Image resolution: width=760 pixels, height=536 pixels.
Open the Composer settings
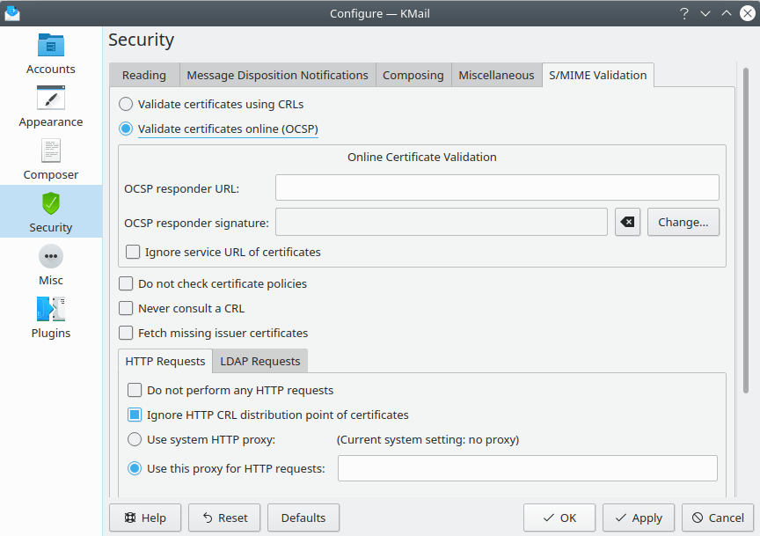pos(50,158)
